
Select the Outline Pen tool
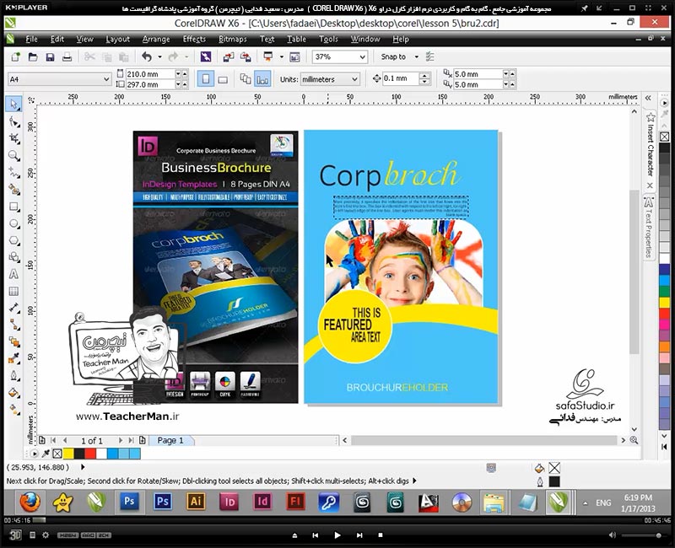pyautogui.click(x=14, y=375)
